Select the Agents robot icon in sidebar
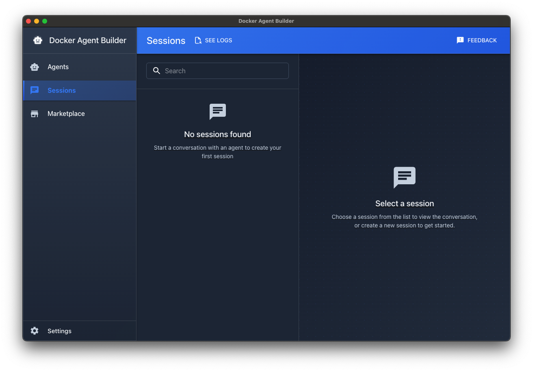Viewport: 533px width, 371px height. pyautogui.click(x=35, y=67)
